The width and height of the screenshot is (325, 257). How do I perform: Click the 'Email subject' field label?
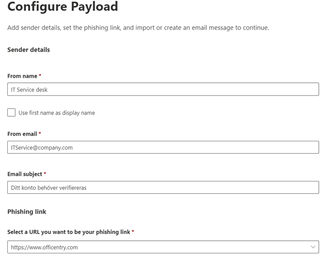(24, 174)
